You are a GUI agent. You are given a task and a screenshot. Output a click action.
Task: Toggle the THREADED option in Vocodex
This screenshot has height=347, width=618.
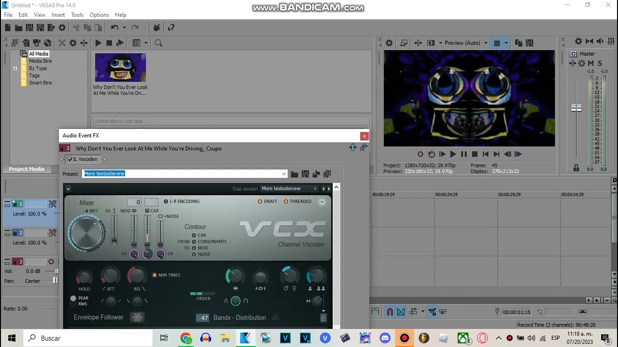coord(297,201)
